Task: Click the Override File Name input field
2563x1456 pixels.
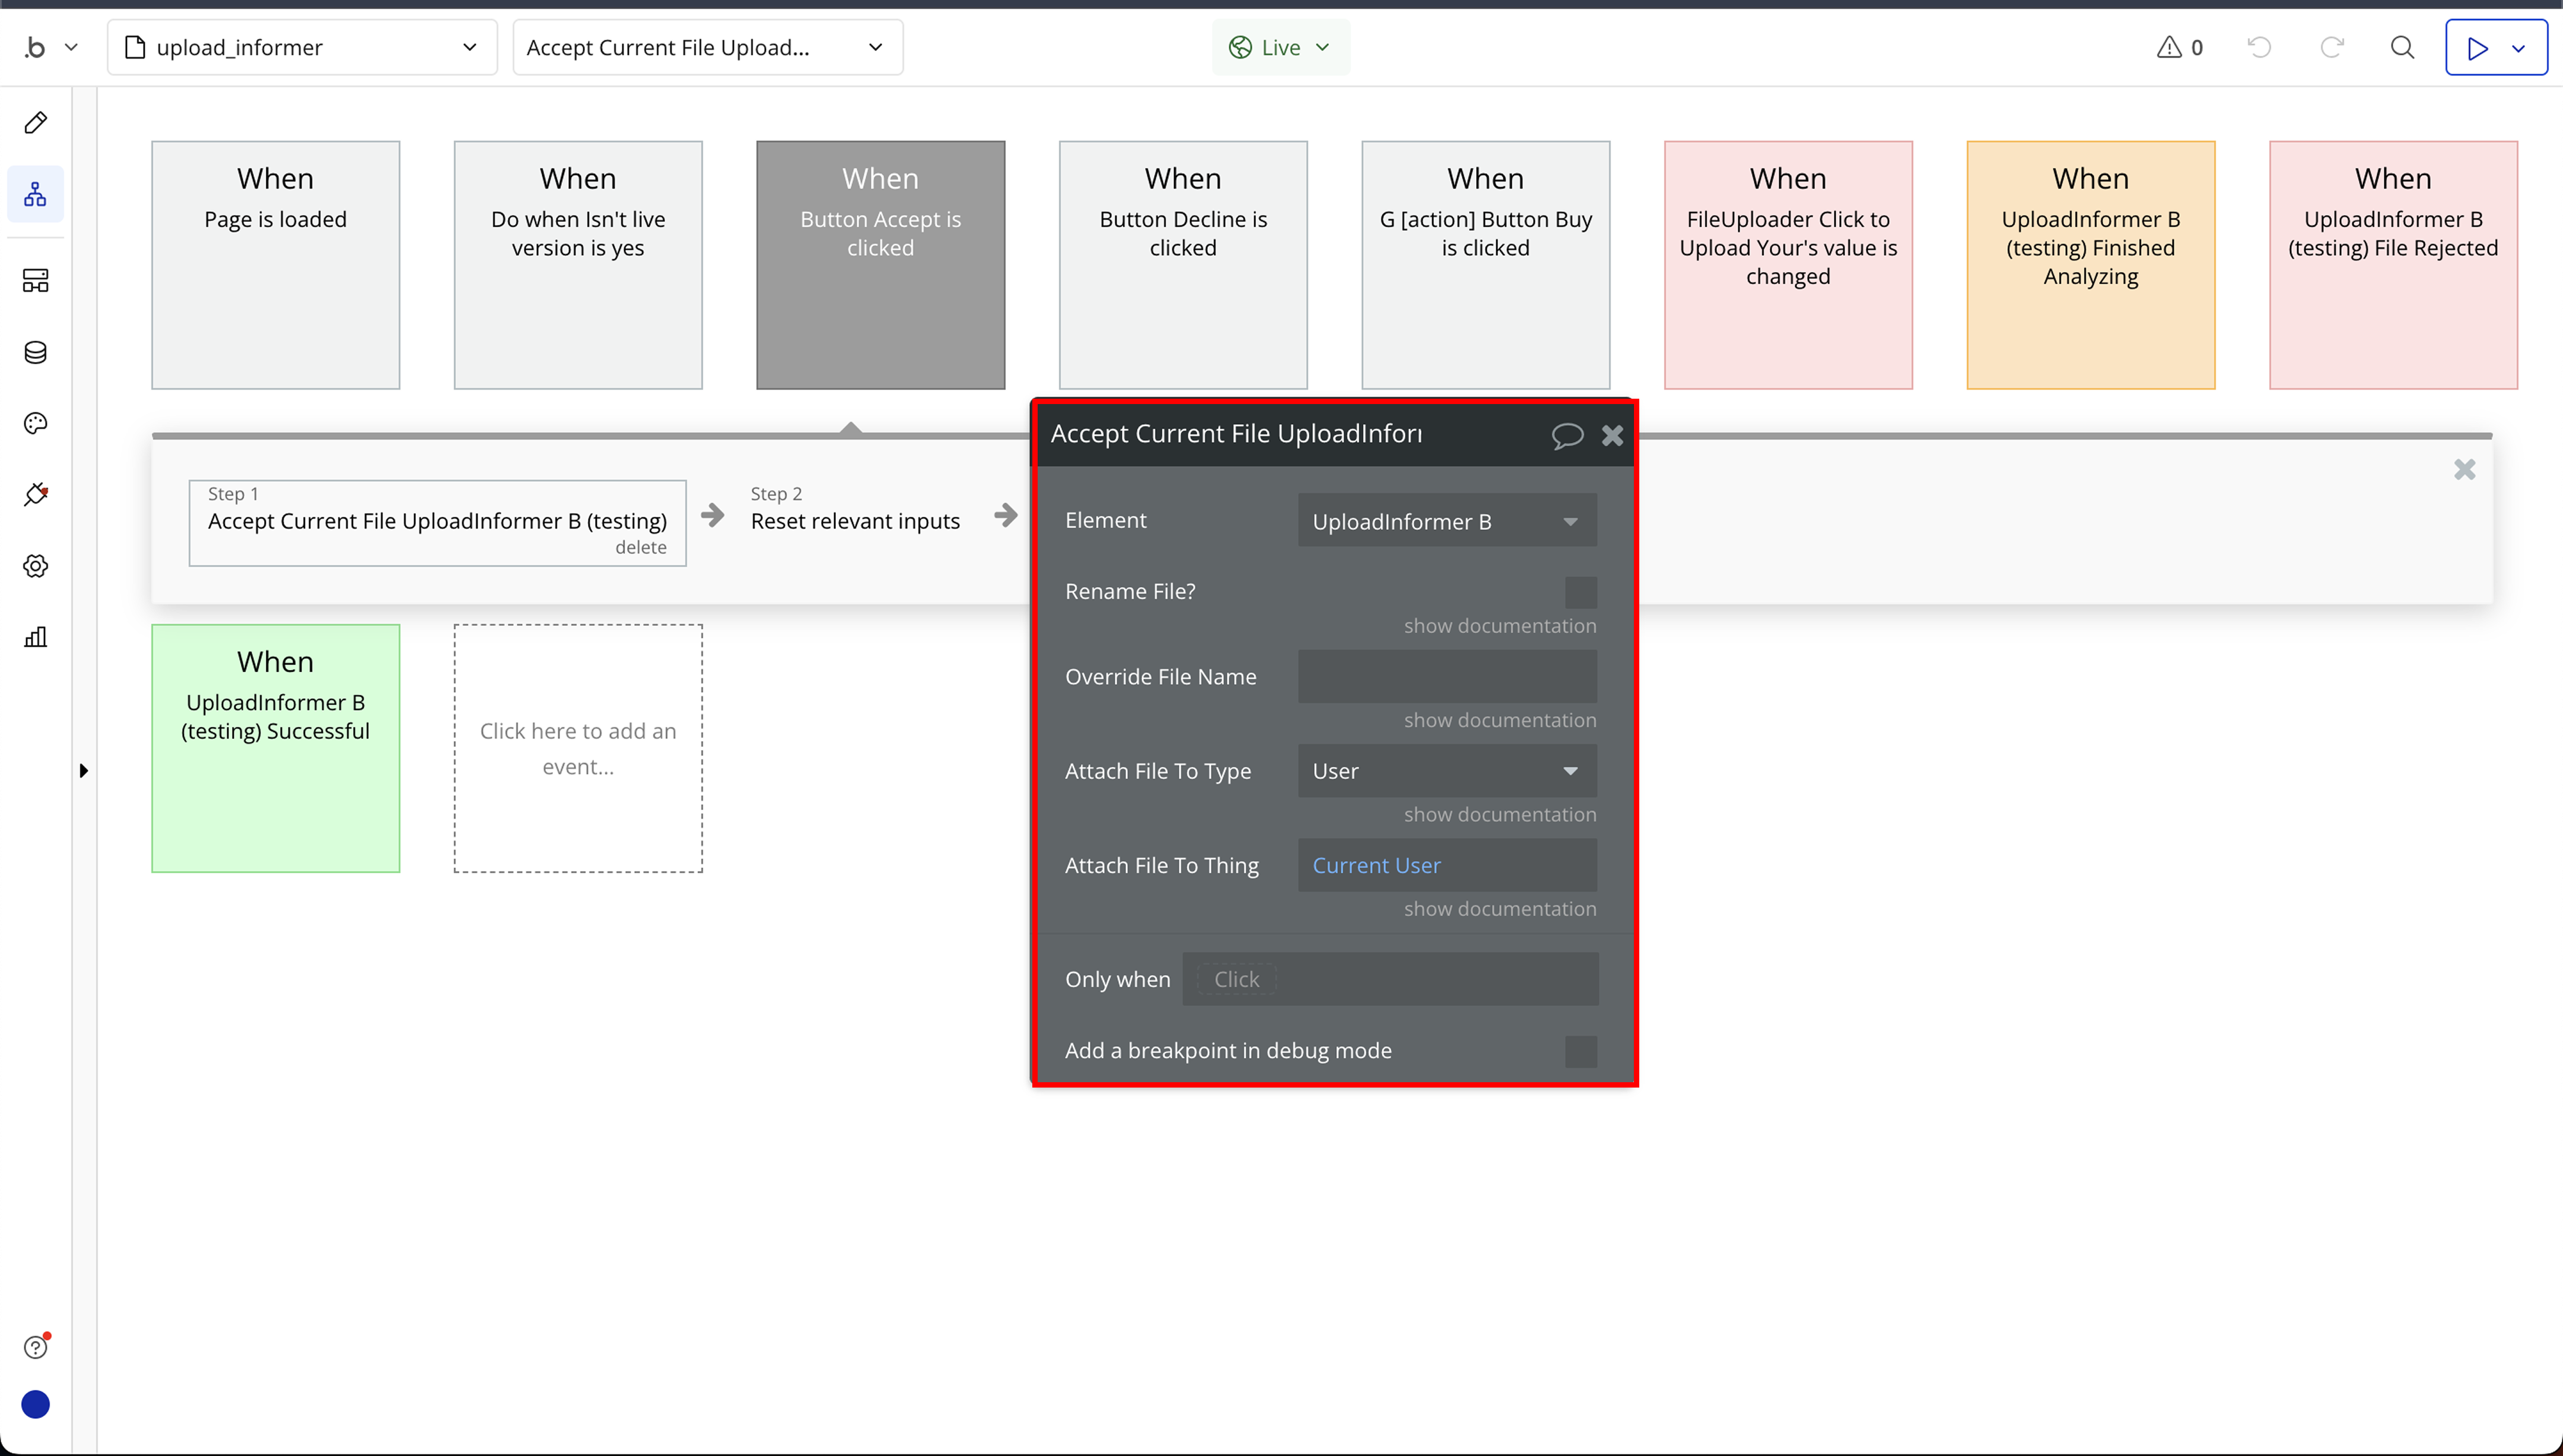Action: (1446, 676)
